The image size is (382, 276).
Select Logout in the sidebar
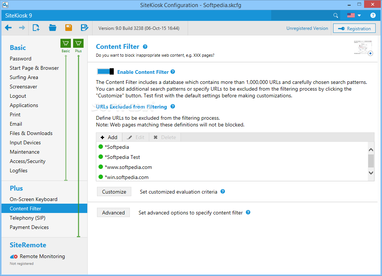[x=18, y=96]
